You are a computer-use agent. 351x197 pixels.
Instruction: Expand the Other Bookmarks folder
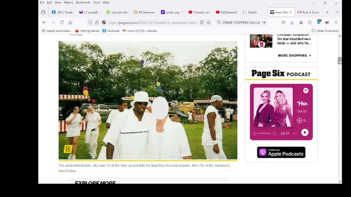click(325, 31)
